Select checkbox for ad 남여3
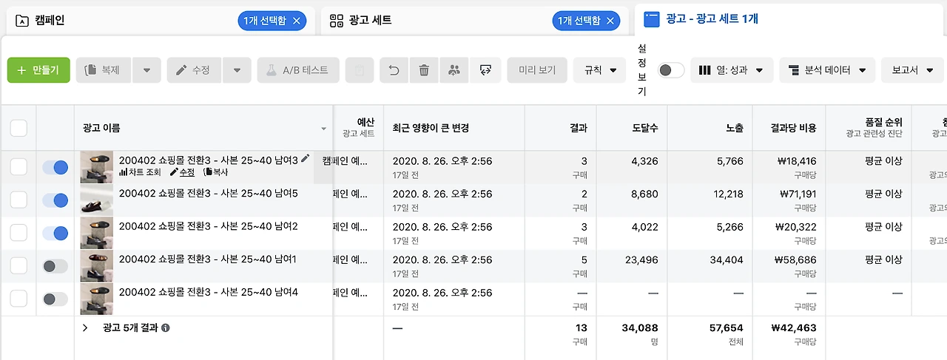Screen dimensions: 947x360 18,167
